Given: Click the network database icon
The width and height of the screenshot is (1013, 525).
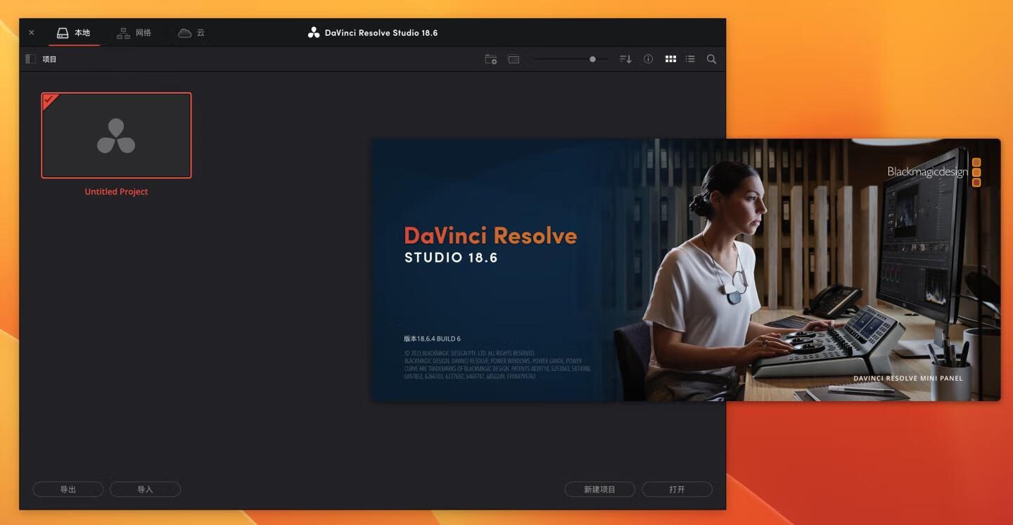Looking at the screenshot, I should click(123, 33).
